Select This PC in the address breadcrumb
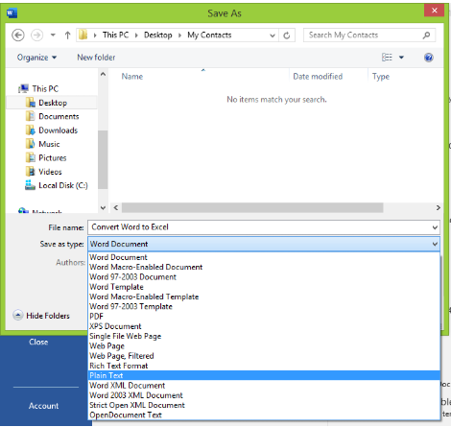The height and width of the screenshot is (427, 451). pos(115,35)
